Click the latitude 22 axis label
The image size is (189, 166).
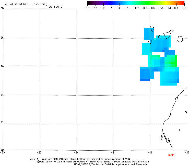[2, 122]
